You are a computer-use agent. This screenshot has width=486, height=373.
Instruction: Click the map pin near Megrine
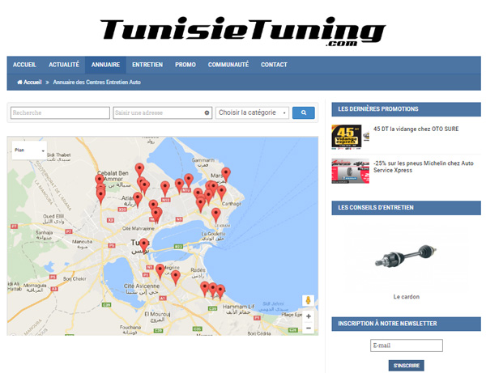[x=160, y=271]
